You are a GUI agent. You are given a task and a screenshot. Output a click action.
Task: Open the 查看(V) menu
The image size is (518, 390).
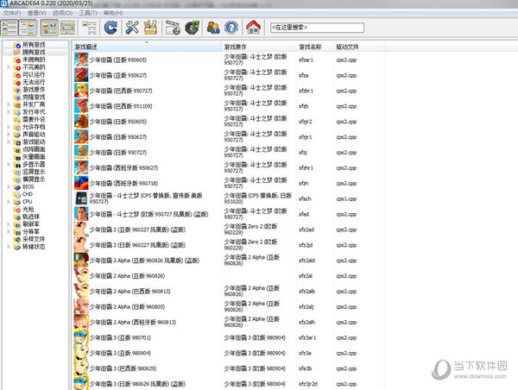point(36,13)
